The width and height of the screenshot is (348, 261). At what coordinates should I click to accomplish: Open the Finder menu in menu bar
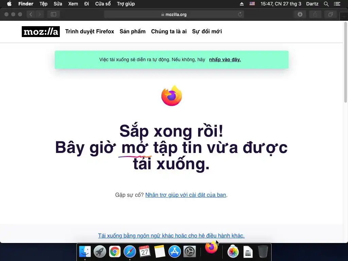(x=26, y=4)
